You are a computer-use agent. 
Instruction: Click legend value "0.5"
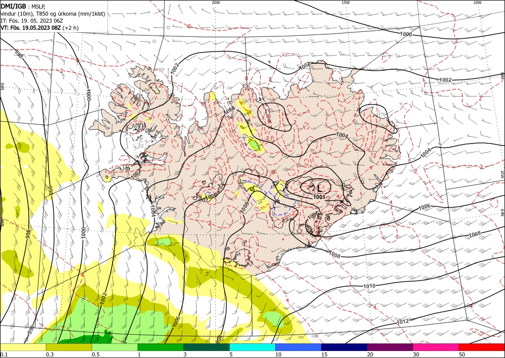coord(95,354)
